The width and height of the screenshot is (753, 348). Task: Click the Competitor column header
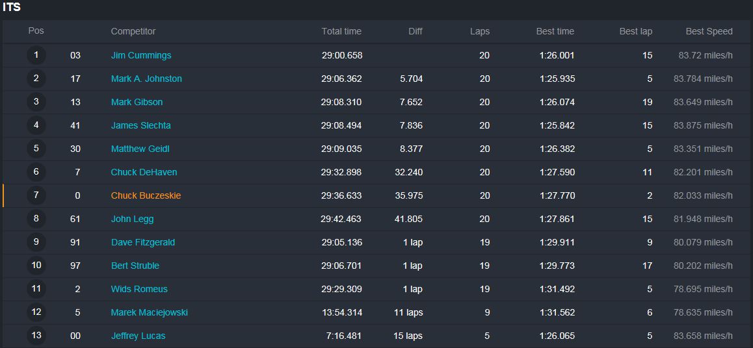133,31
